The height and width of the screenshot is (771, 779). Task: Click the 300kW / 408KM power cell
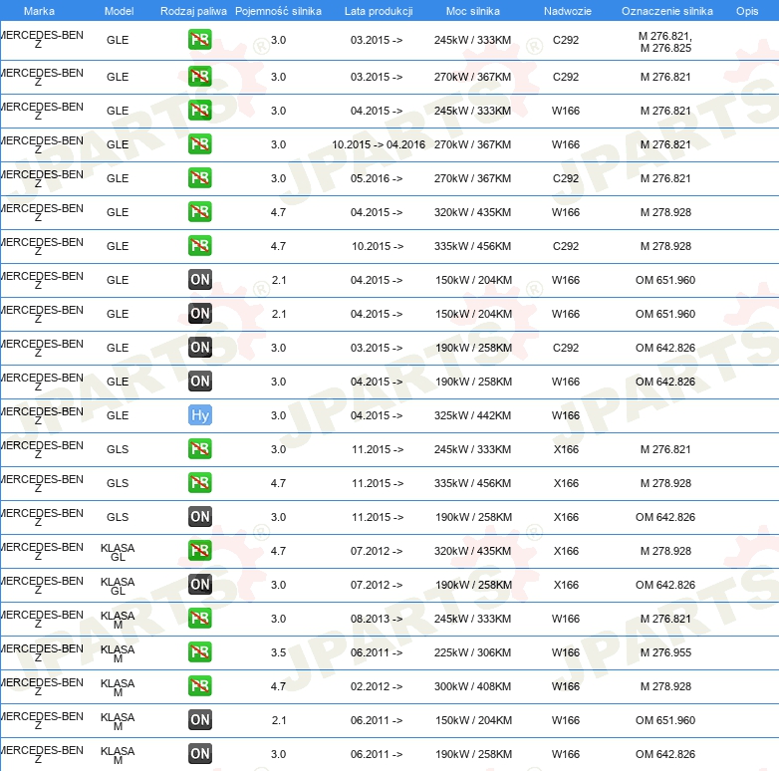point(472,686)
